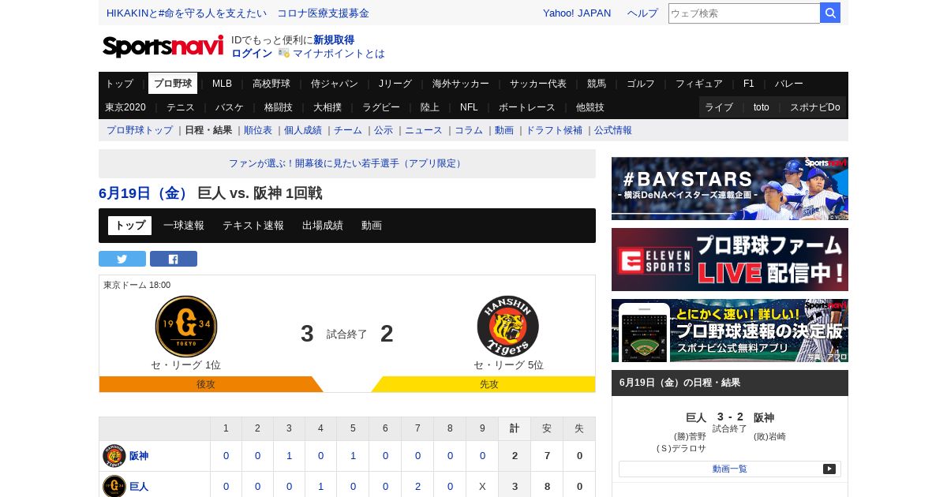947x497 pixels.
Task: Open the 高校野球 navigation item
Action: click(x=271, y=84)
